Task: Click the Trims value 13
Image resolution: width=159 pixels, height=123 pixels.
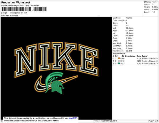Action: pyautogui.click(x=127, y=25)
